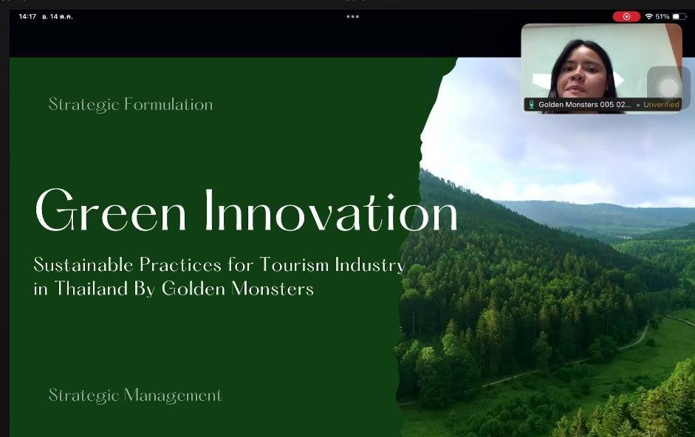Tap the red screen recording indicator
This screenshot has width=695, height=437.
[626, 16]
